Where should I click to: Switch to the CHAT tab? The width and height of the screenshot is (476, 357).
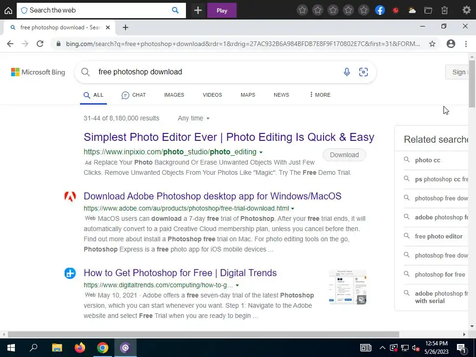click(133, 95)
